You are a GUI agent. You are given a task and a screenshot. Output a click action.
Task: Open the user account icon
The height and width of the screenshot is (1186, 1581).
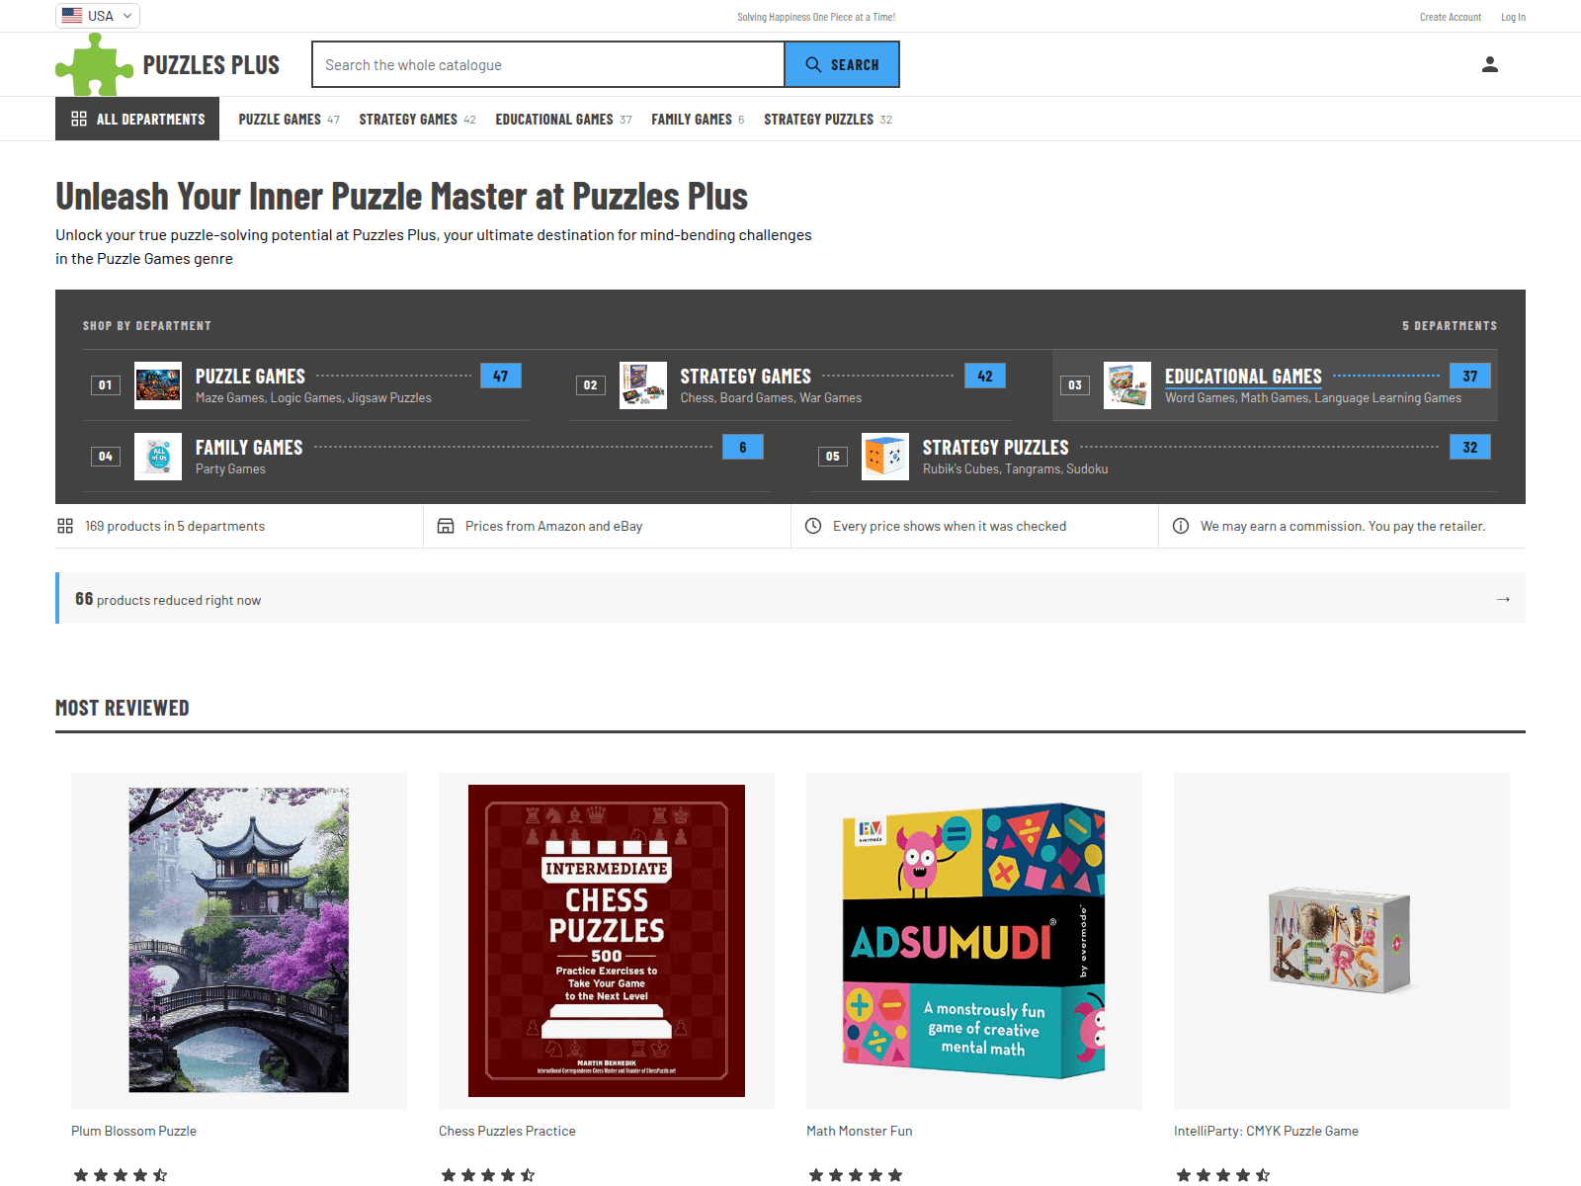coord(1490,64)
